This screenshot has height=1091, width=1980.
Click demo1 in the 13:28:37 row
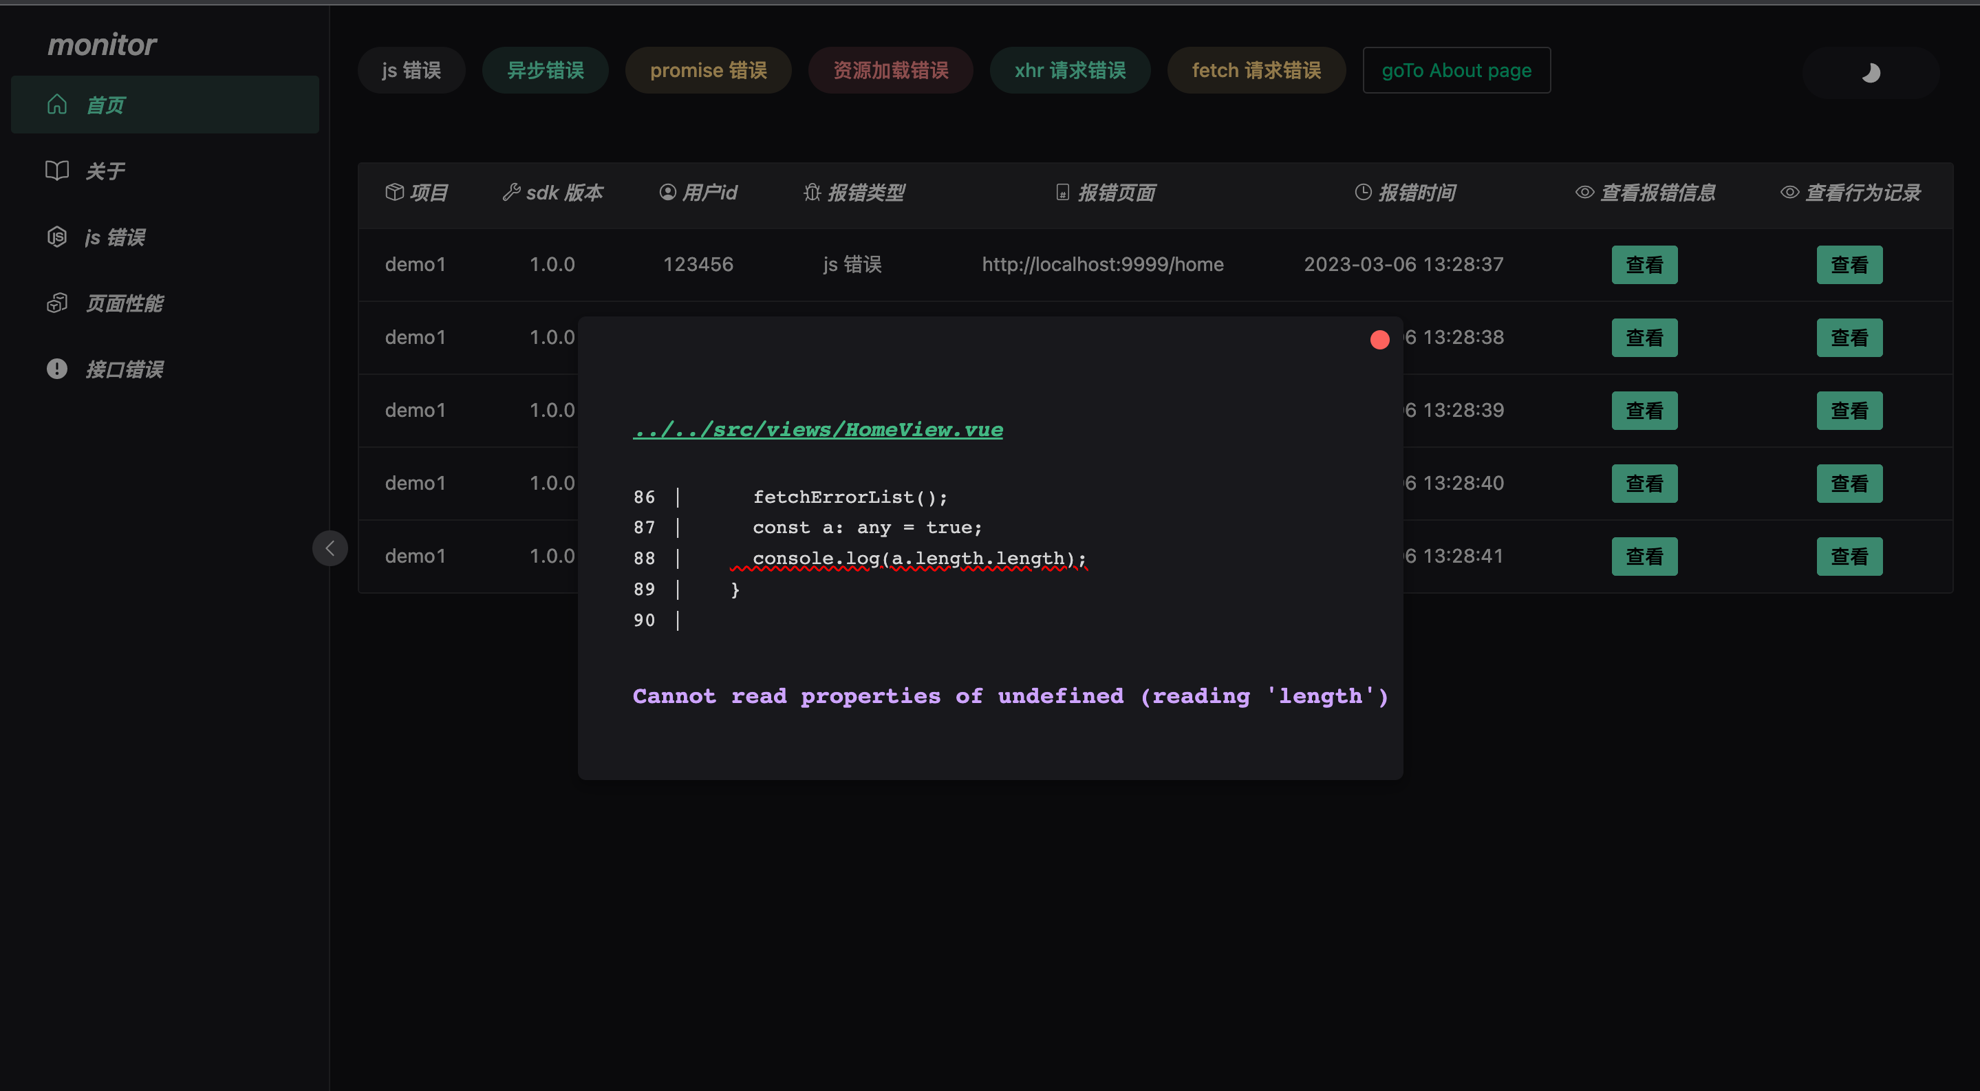[x=415, y=264]
